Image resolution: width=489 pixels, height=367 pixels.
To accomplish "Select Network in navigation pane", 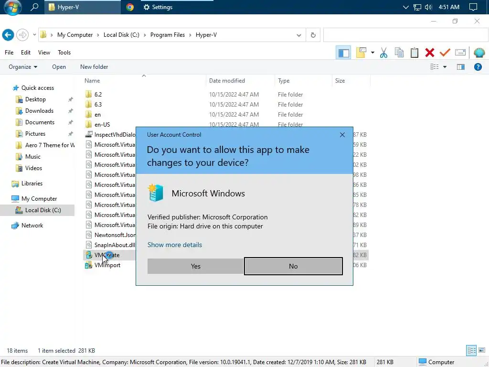I will 32,226.
